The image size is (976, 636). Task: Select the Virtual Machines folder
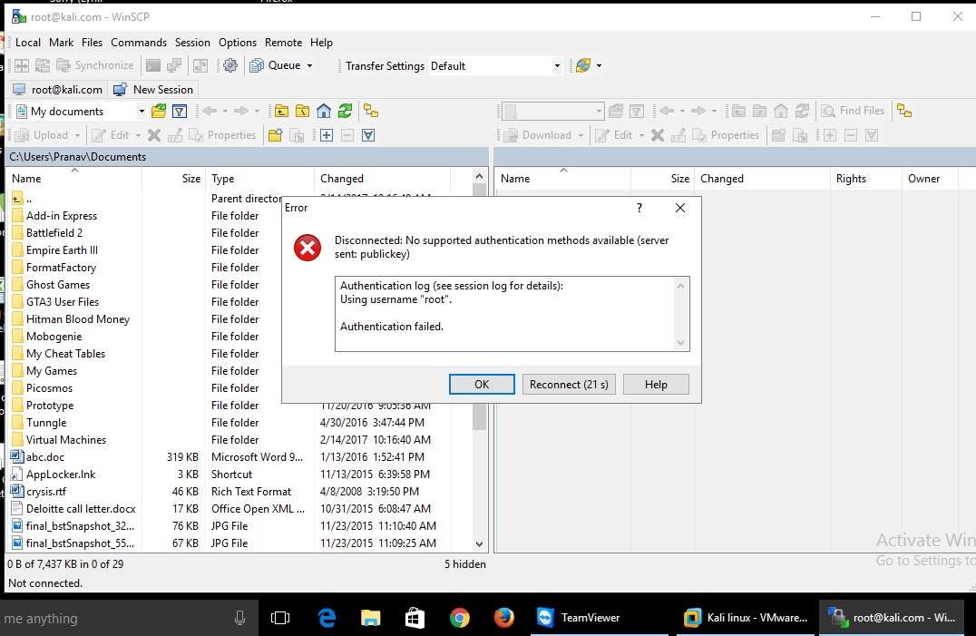pos(65,440)
